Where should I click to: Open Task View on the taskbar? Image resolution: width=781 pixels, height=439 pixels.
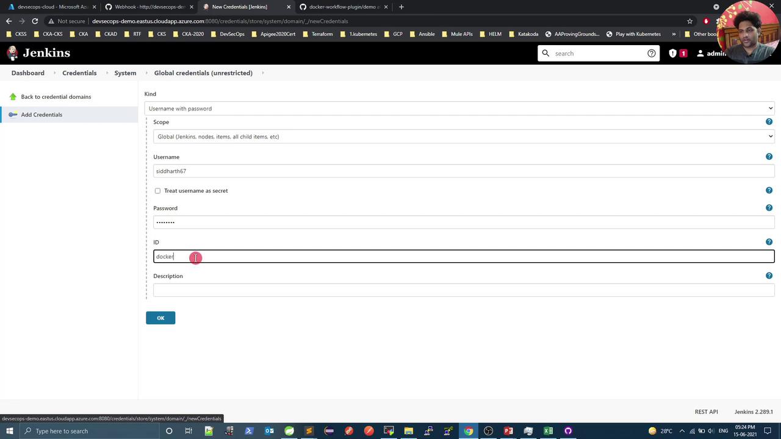tap(189, 431)
